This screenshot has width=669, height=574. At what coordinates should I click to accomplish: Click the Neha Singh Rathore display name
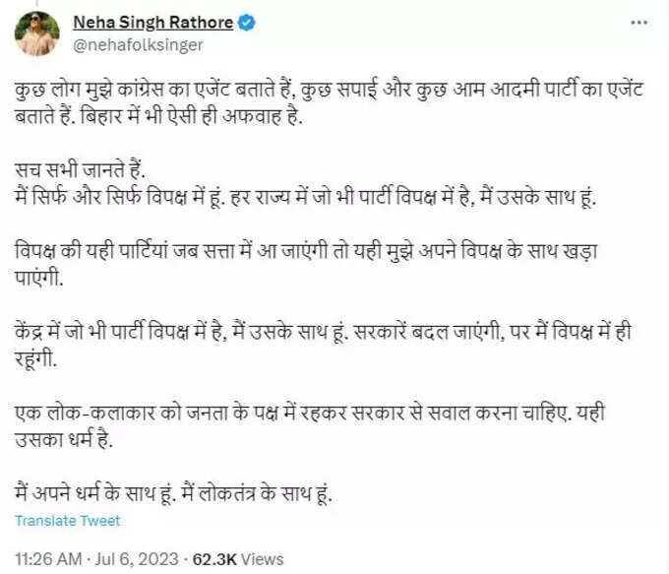pos(153,23)
